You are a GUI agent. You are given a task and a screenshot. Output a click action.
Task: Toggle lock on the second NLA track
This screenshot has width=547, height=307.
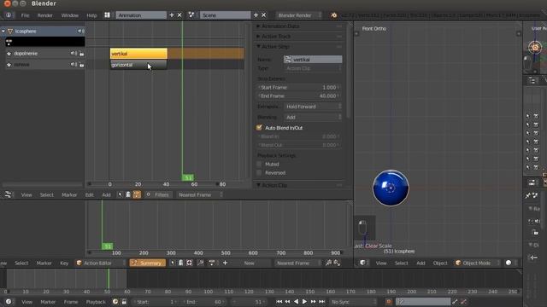click(x=81, y=65)
